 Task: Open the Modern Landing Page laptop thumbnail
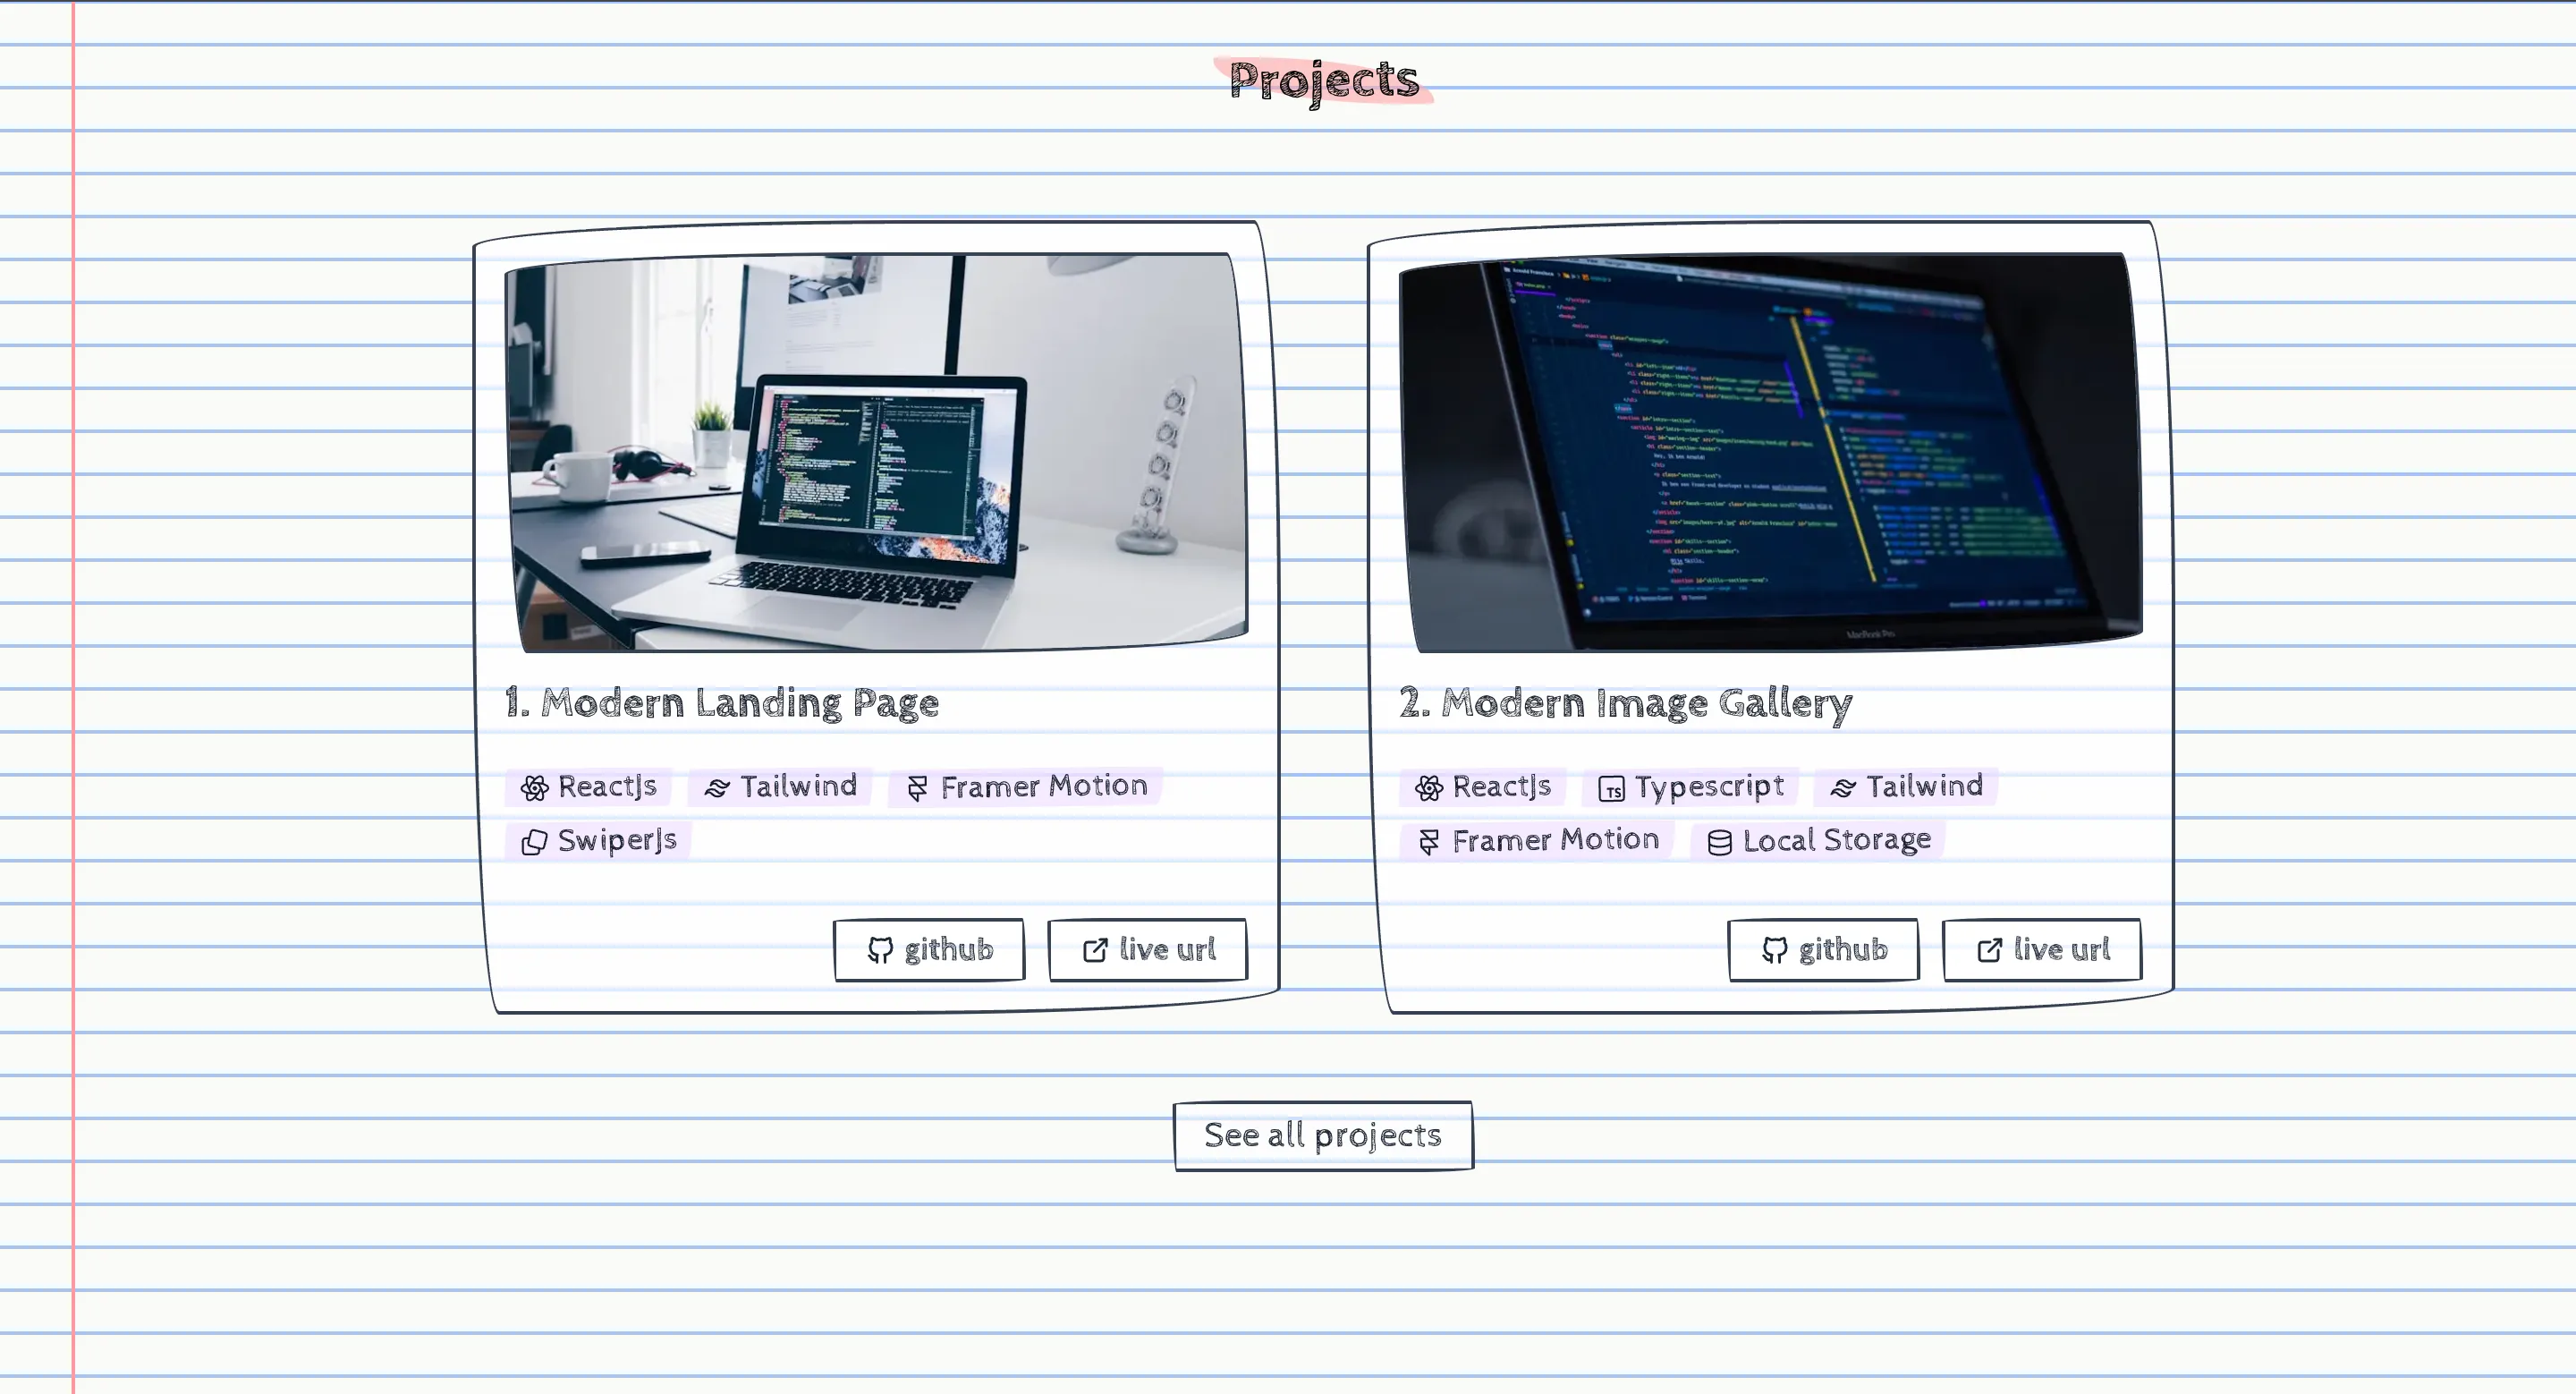click(877, 452)
